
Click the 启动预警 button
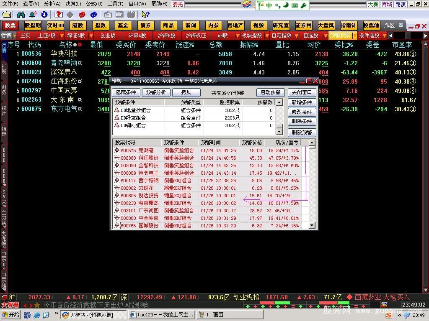[x=270, y=92]
